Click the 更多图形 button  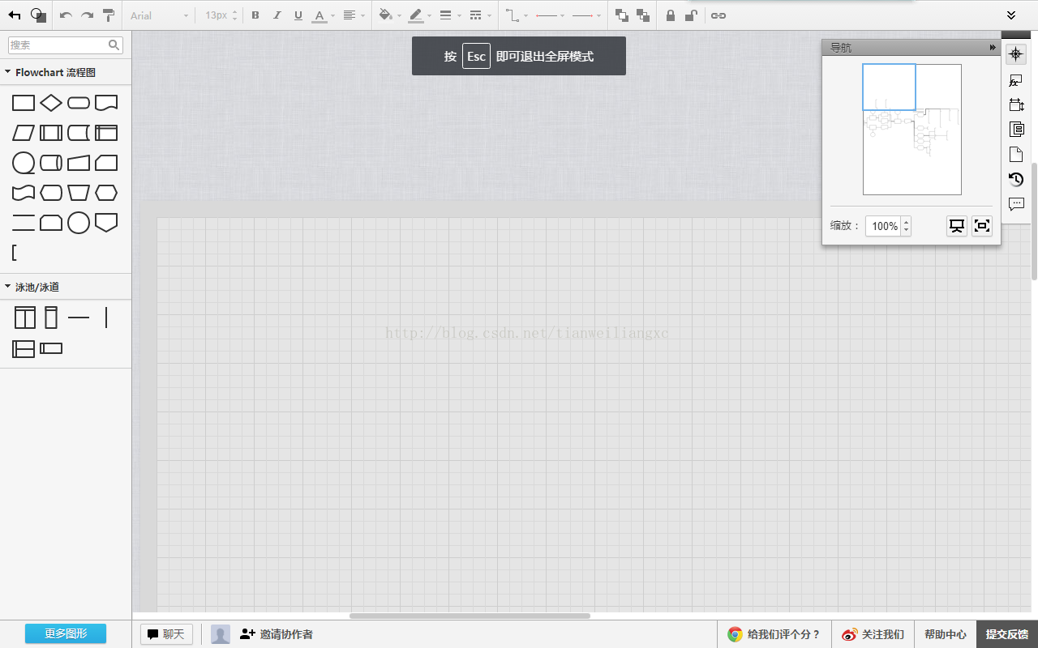click(x=66, y=633)
